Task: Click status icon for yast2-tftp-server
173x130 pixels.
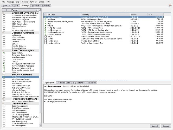Action: pos(45,34)
